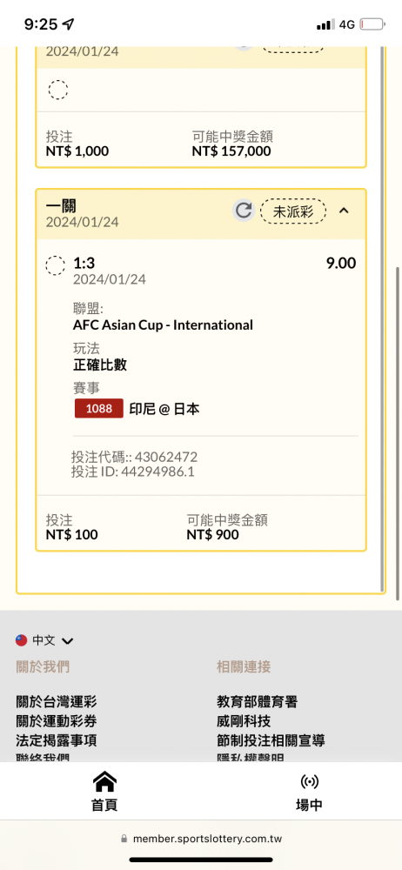
Task: Tap the refresh icon on 一關 ticket
Action: click(243, 211)
